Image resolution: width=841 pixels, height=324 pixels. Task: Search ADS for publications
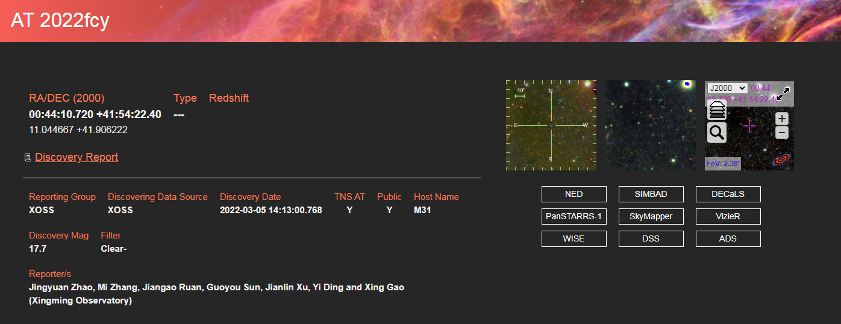tap(728, 238)
